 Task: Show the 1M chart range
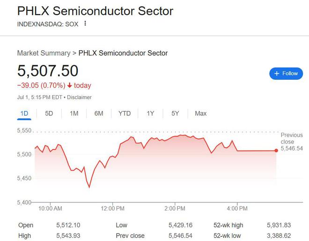coord(74,113)
